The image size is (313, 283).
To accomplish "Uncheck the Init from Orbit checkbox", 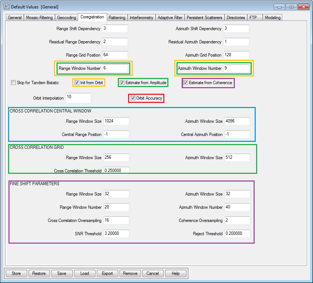I will [x=77, y=83].
